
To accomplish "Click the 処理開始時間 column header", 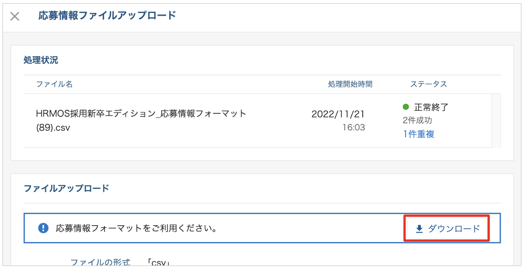I will click(350, 84).
